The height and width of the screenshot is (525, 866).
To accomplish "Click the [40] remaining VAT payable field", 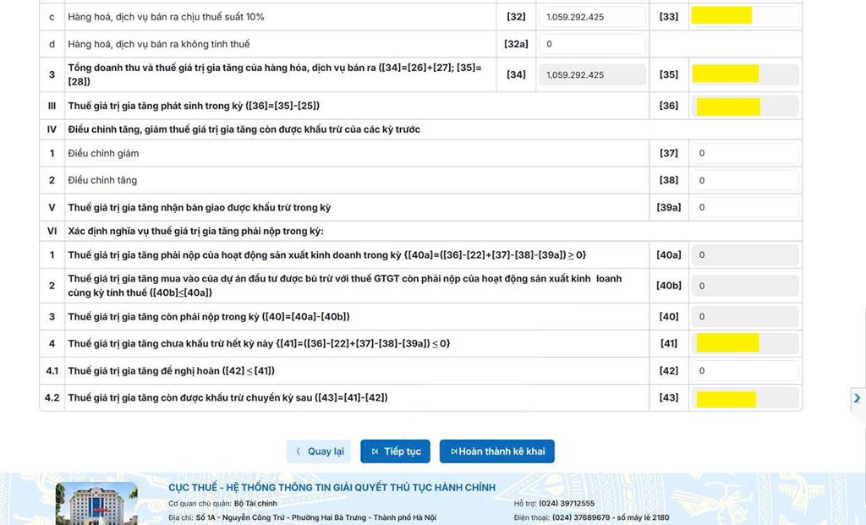I will 744,317.
